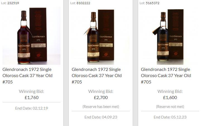
Task: Open bottle image for lot 232519
Action: 31,36
